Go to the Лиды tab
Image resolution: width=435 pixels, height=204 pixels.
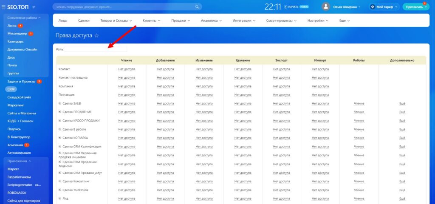tap(63, 20)
